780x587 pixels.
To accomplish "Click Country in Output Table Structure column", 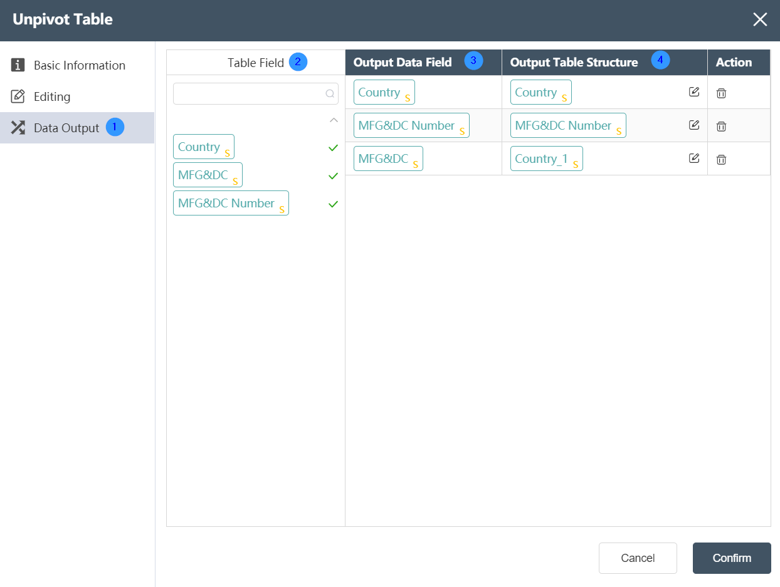I will click(x=541, y=92).
